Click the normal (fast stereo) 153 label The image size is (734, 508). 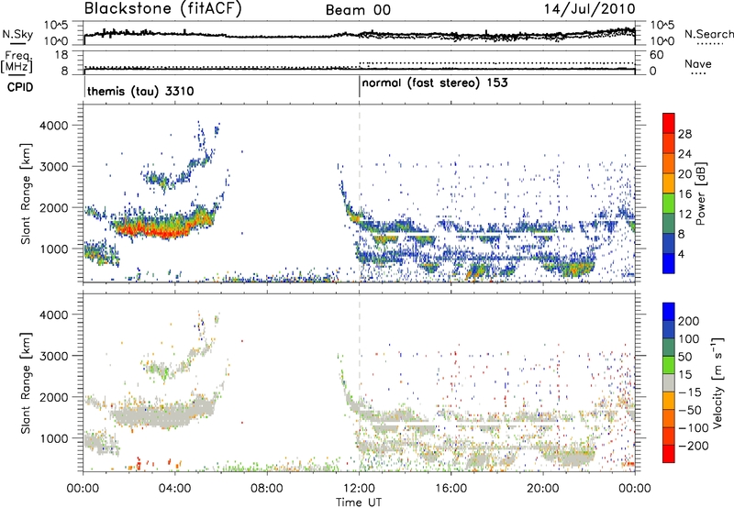click(x=435, y=83)
